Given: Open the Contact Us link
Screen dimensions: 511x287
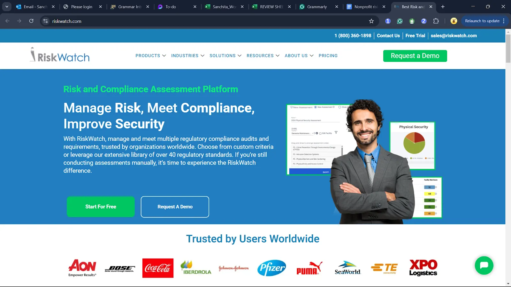Looking at the screenshot, I should 388,36.
